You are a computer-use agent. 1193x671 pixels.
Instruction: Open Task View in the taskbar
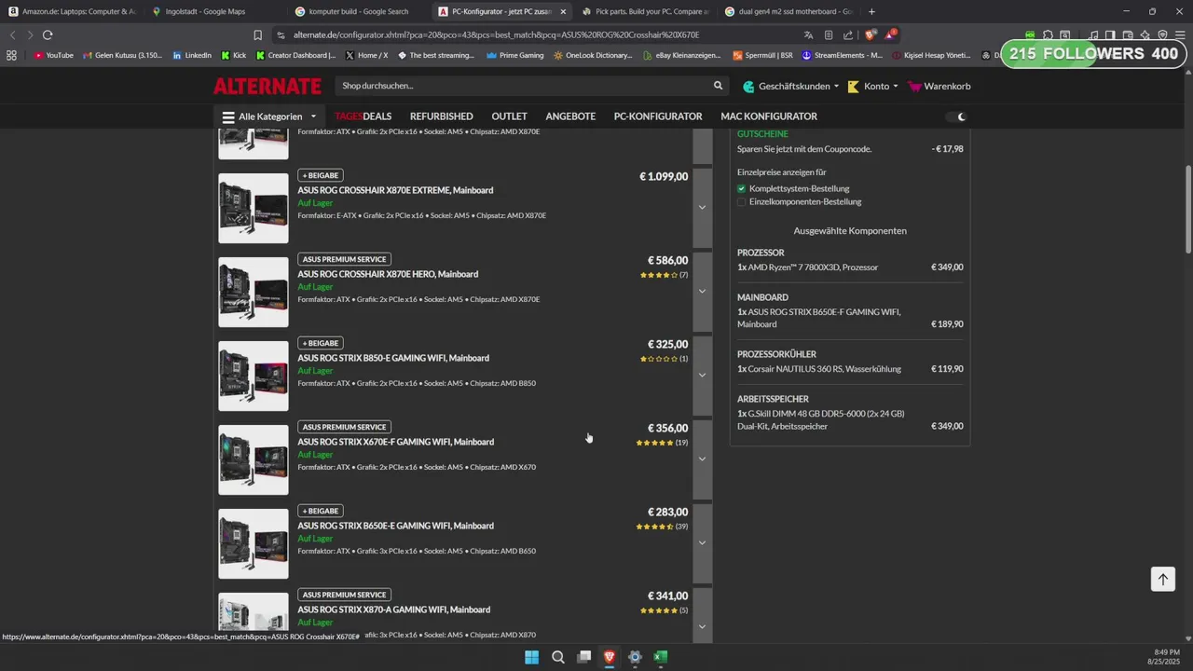(x=583, y=657)
